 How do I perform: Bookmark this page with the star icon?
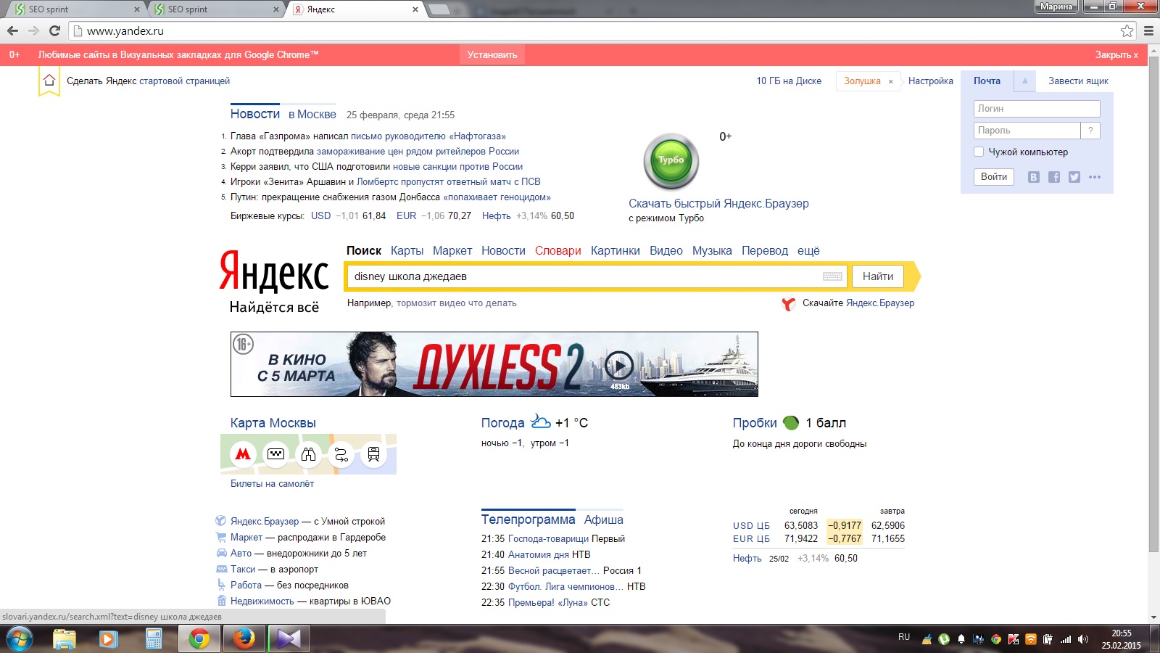pos(1127,30)
